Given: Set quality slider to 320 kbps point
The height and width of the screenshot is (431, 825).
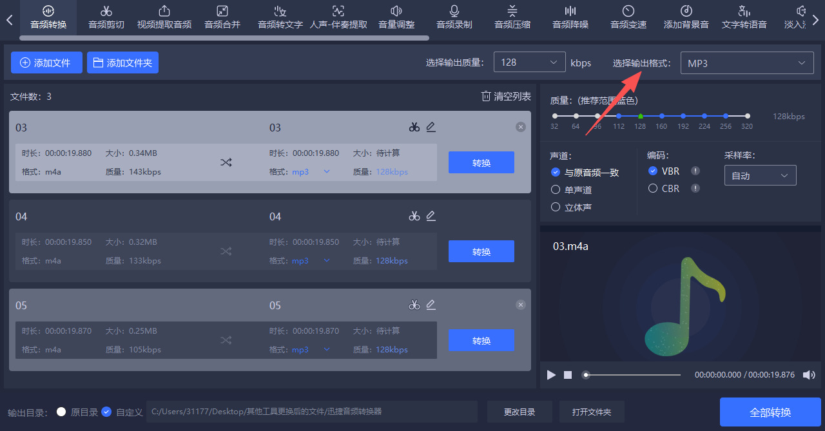Looking at the screenshot, I should (x=748, y=116).
